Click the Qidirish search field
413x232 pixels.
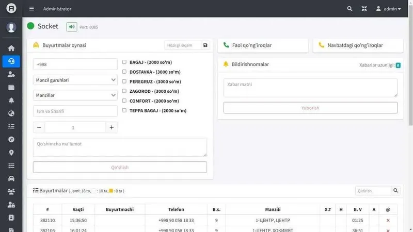373,191
